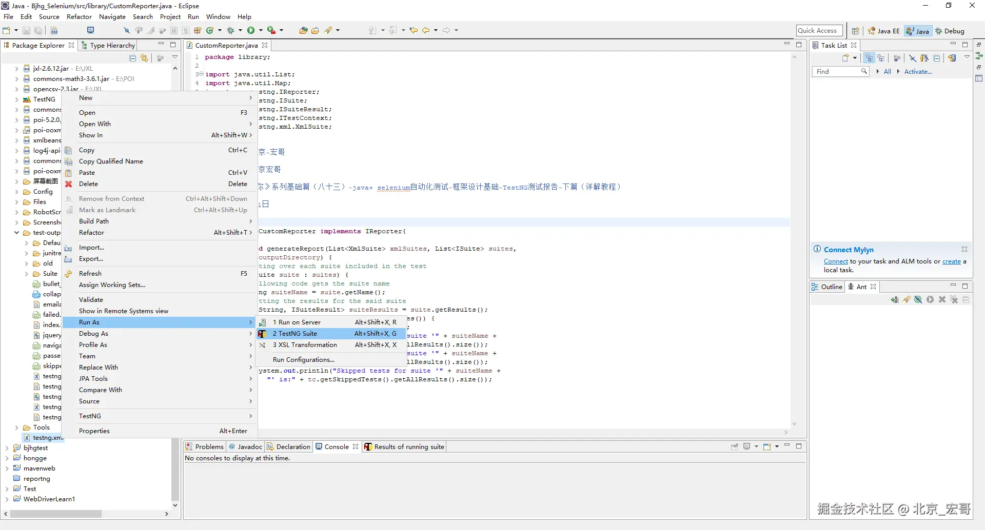985x530 pixels.
Task: Collapse the test-output folder
Action: (17, 233)
